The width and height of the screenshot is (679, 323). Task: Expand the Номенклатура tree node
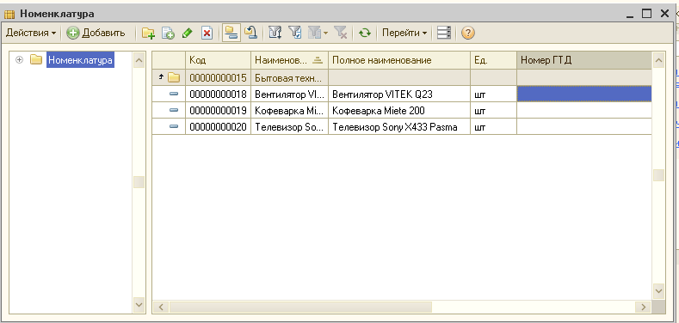pyautogui.click(x=19, y=60)
